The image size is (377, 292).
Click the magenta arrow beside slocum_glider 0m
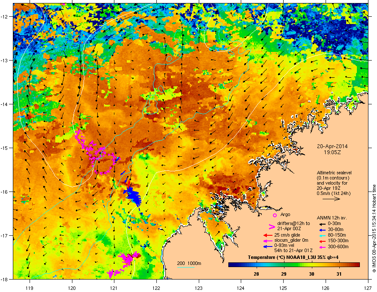click(268, 240)
